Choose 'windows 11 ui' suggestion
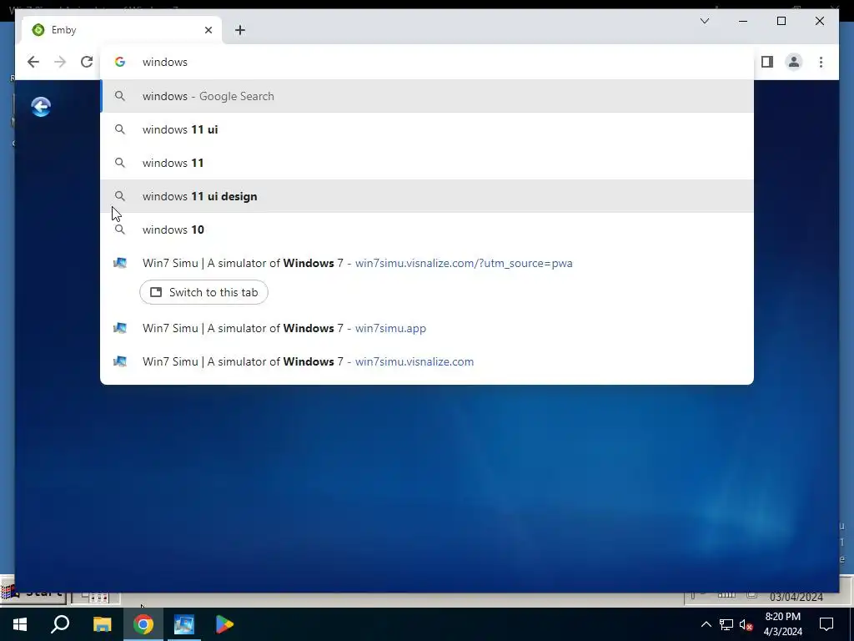 click(427, 129)
